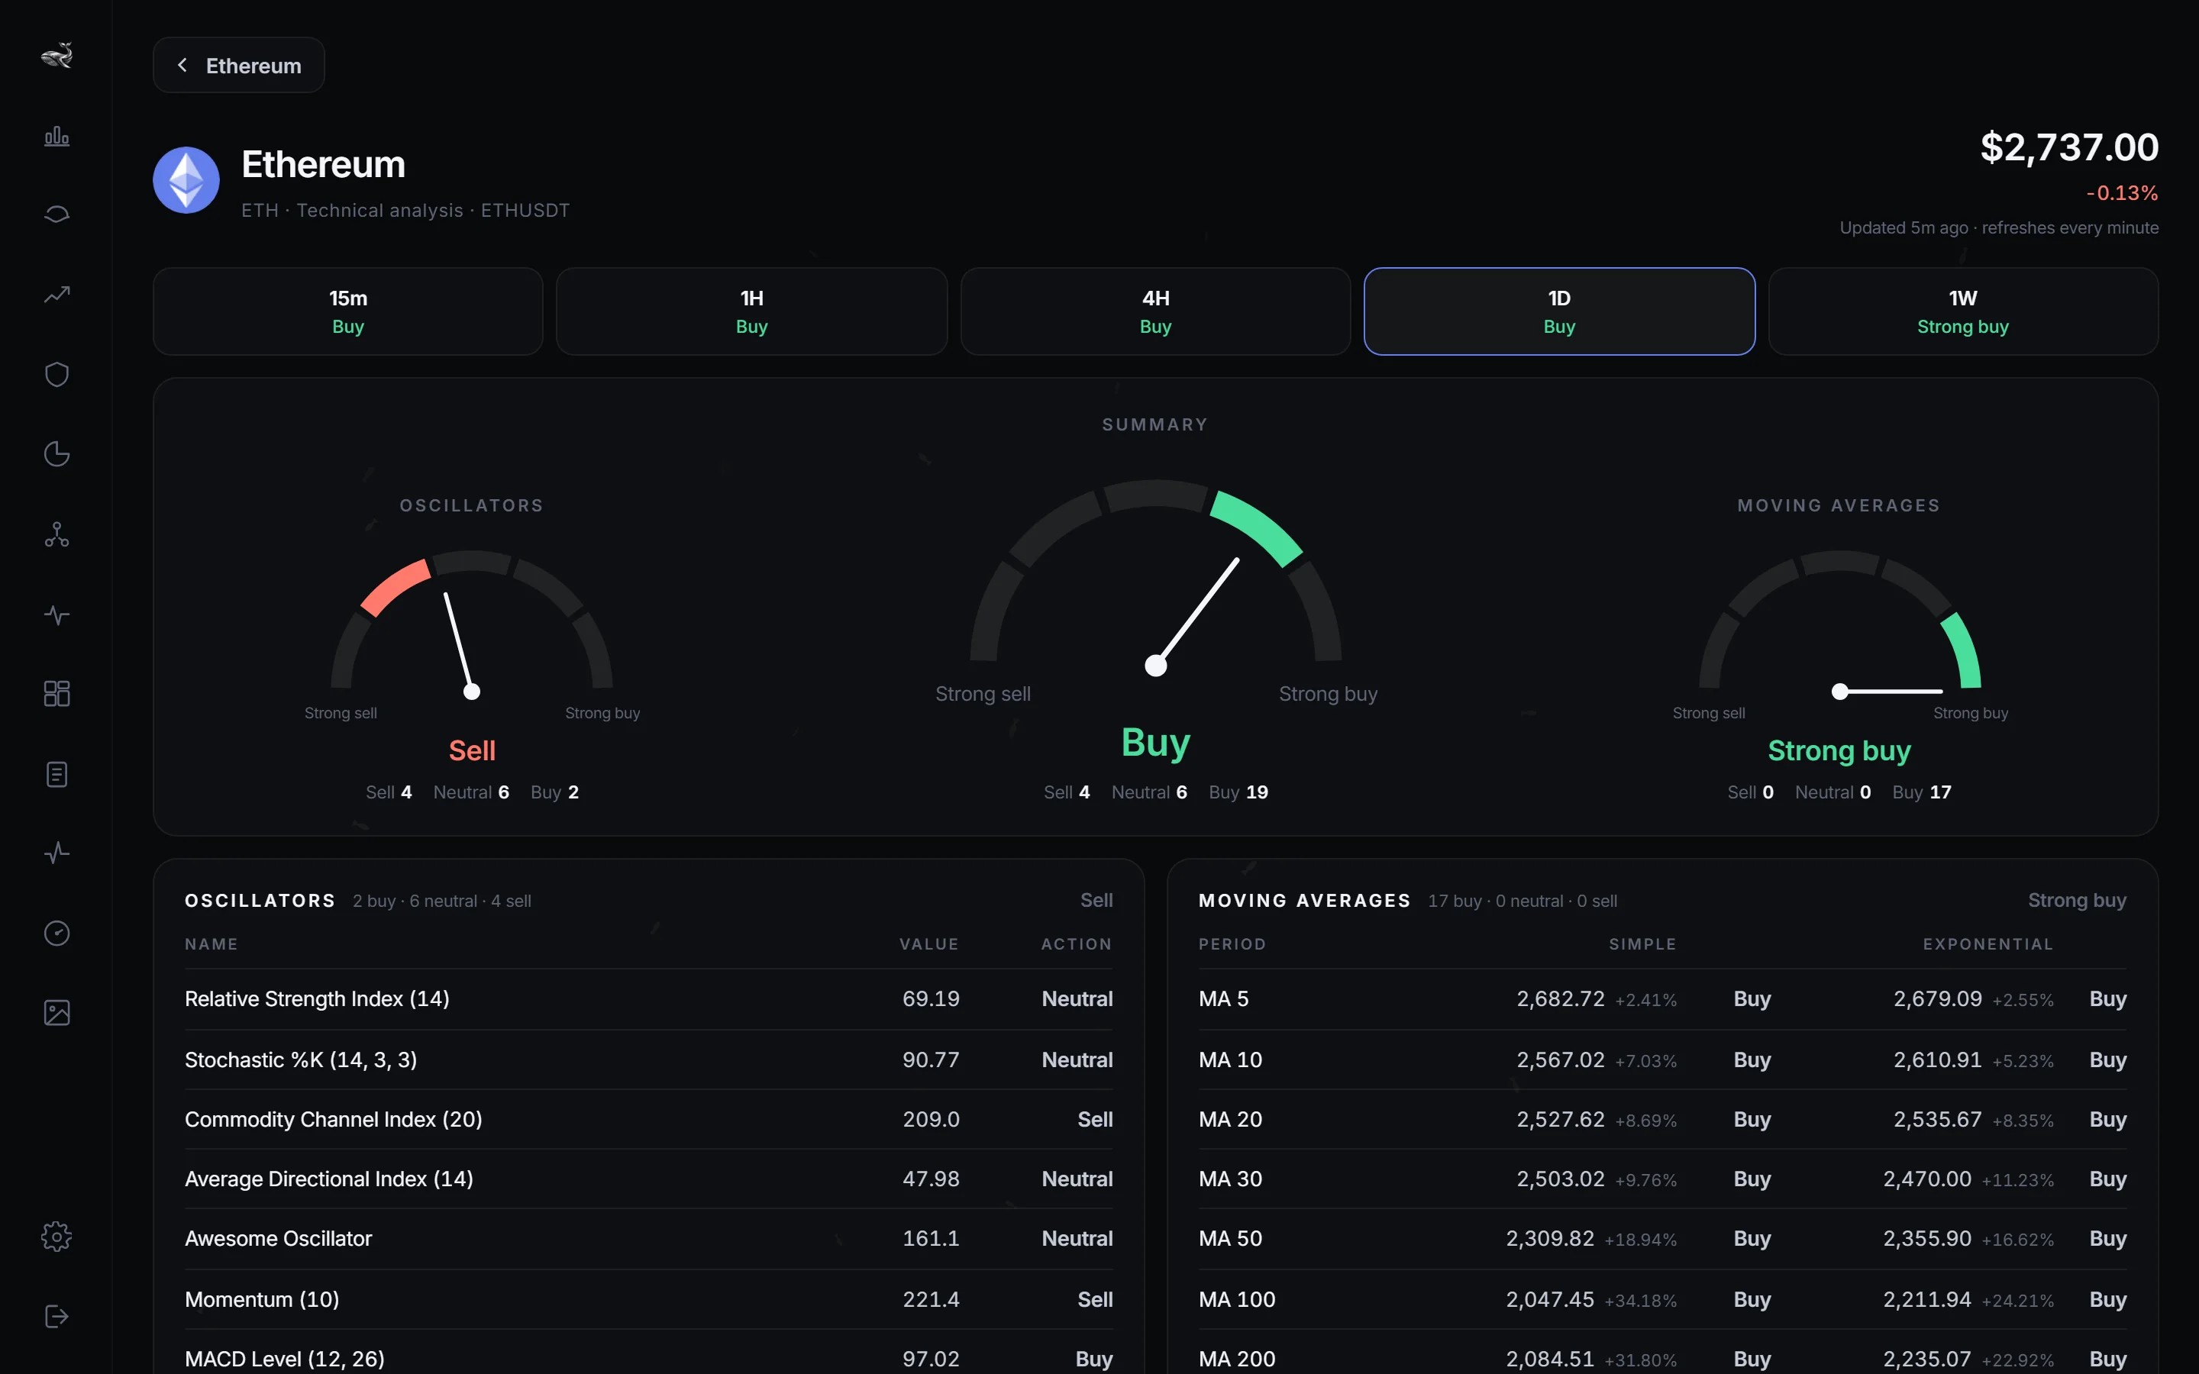Open the bar chart sidebar icon
Screen dimensions: 2199x1374
(x=57, y=135)
